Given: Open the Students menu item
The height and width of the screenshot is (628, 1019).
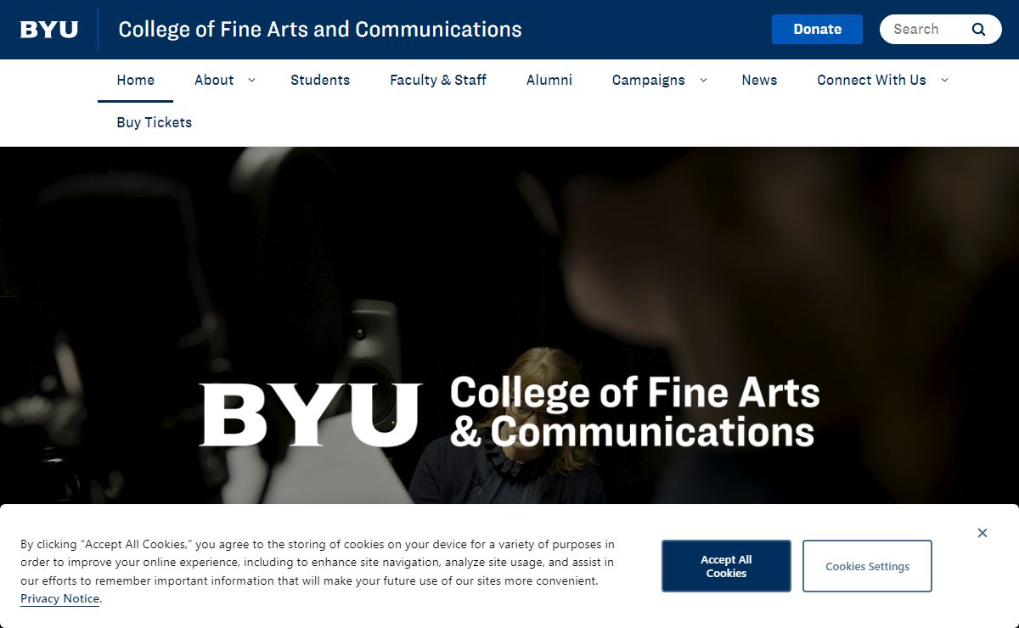Looking at the screenshot, I should [320, 80].
